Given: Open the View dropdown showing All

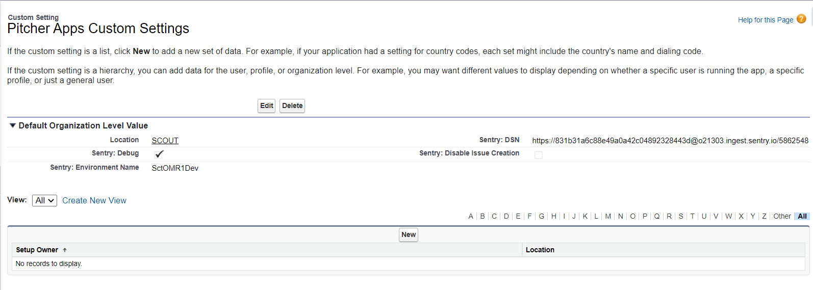Looking at the screenshot, I should (44, 201).
